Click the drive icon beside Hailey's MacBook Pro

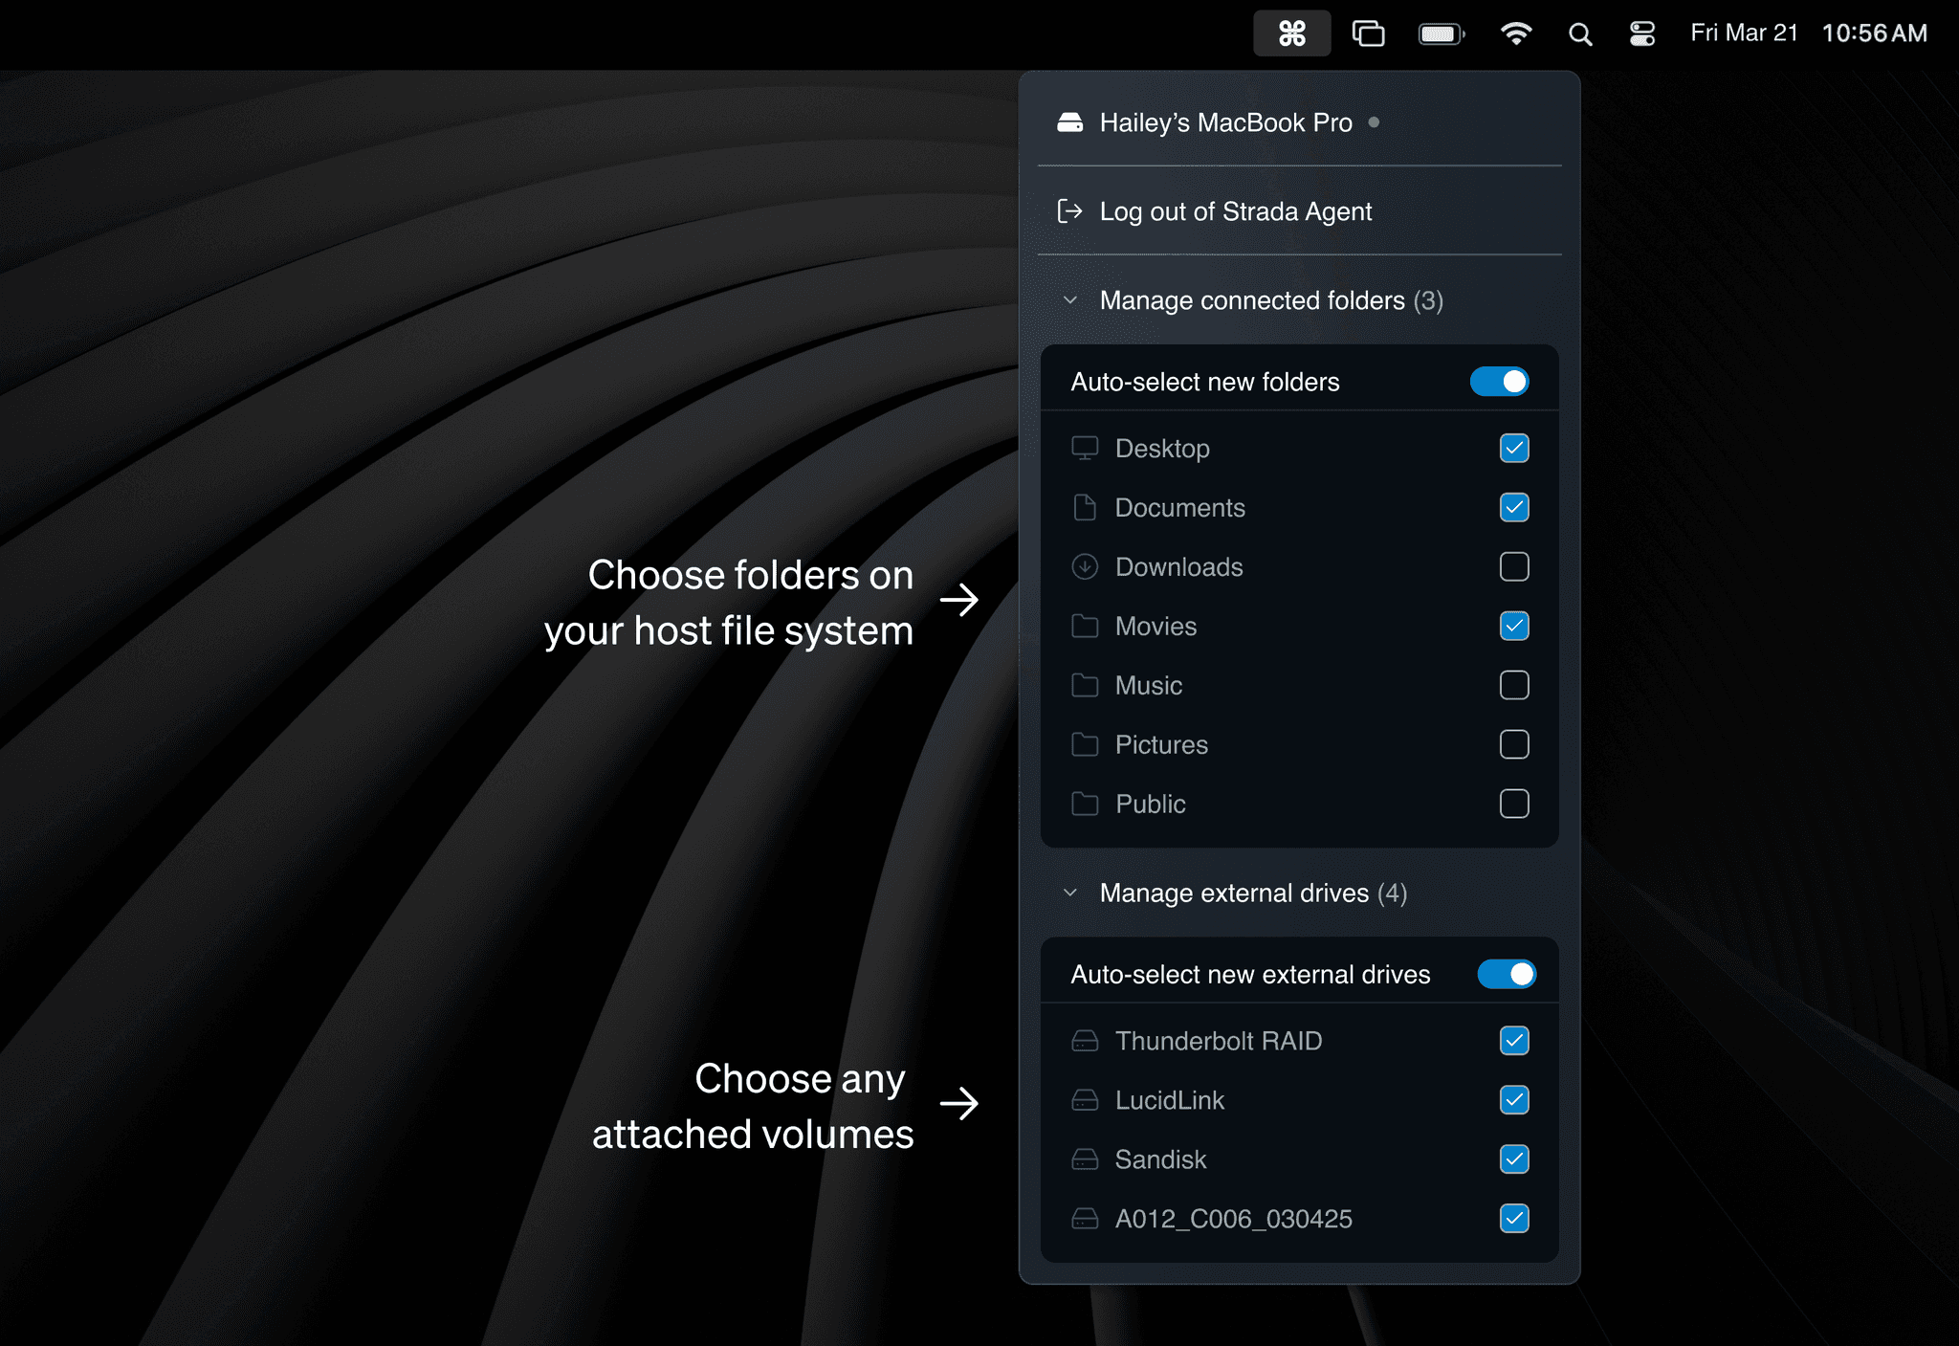(x=1070, y=122)
